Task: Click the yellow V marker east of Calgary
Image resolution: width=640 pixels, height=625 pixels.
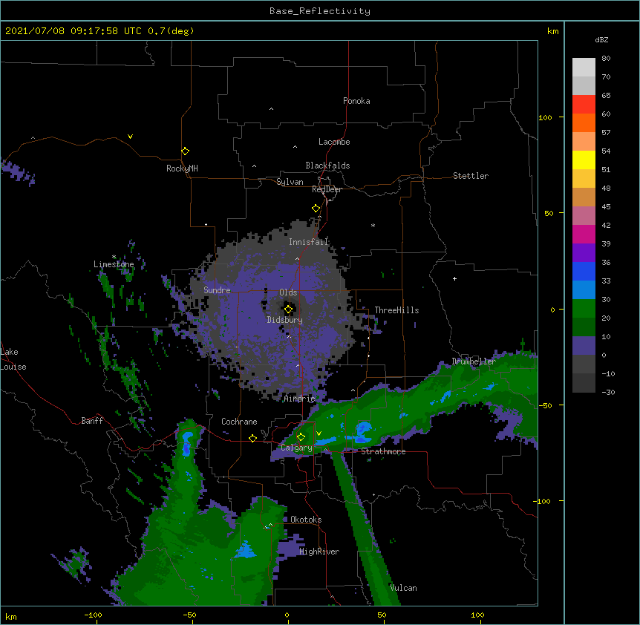Action: click(x=319, y=433)
